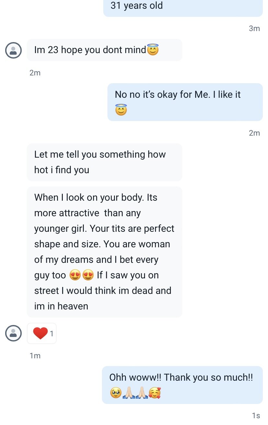Screen dimensions: 268x425
Task: Select the "Let me tell you something" message
Action: (104, 162)
